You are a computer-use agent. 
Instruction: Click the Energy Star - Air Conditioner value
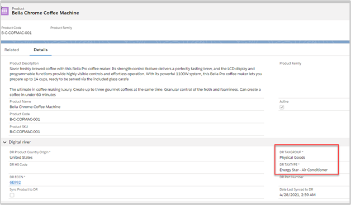click(x=303, y=170)
